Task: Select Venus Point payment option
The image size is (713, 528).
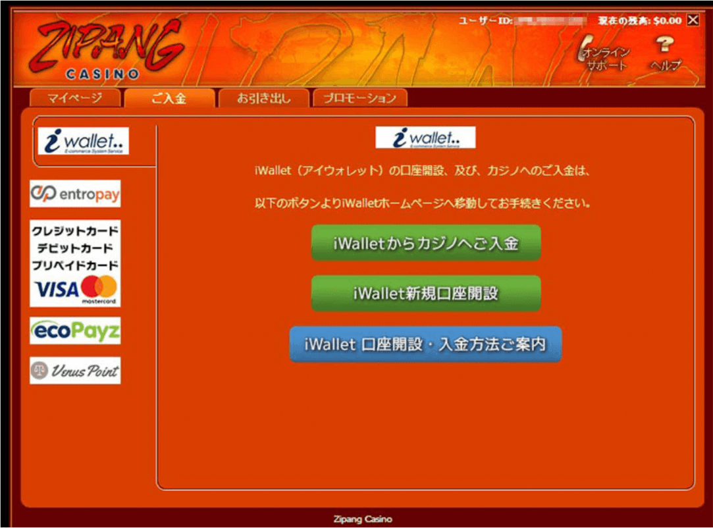Action: [x=75, y=371]
